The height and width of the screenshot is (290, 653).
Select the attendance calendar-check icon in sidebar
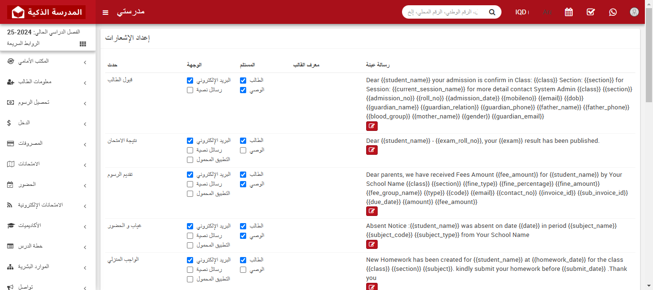point(11,185)
